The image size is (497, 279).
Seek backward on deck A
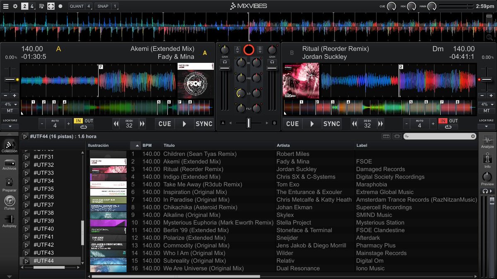pyautogui.click(x=116, y=124)
